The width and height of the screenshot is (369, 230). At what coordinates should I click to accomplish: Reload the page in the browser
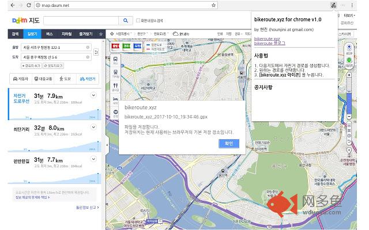pos(29,5)
